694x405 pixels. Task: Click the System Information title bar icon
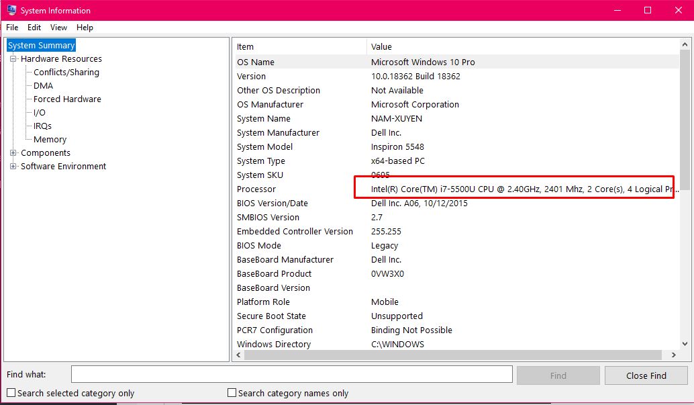coord(11,10)
